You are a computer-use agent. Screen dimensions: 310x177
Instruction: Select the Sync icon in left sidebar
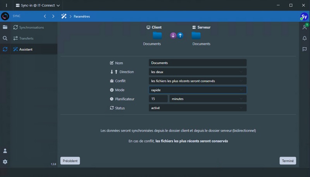(x=5, y=49)
